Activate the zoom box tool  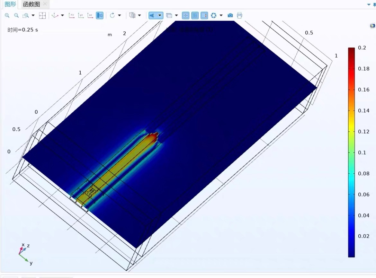click(25, 15)
